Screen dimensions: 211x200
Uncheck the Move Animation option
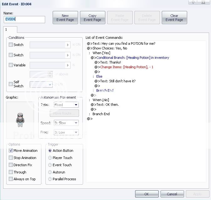[x=11, y=151]
